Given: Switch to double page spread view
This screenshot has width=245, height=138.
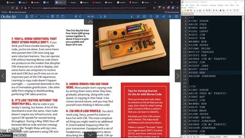Looking at the screenshot, I should tap(63, 16).
